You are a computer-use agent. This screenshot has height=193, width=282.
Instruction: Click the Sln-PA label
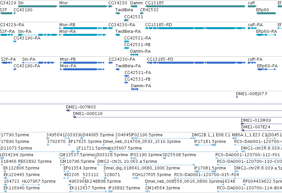[x=29, y=59]
